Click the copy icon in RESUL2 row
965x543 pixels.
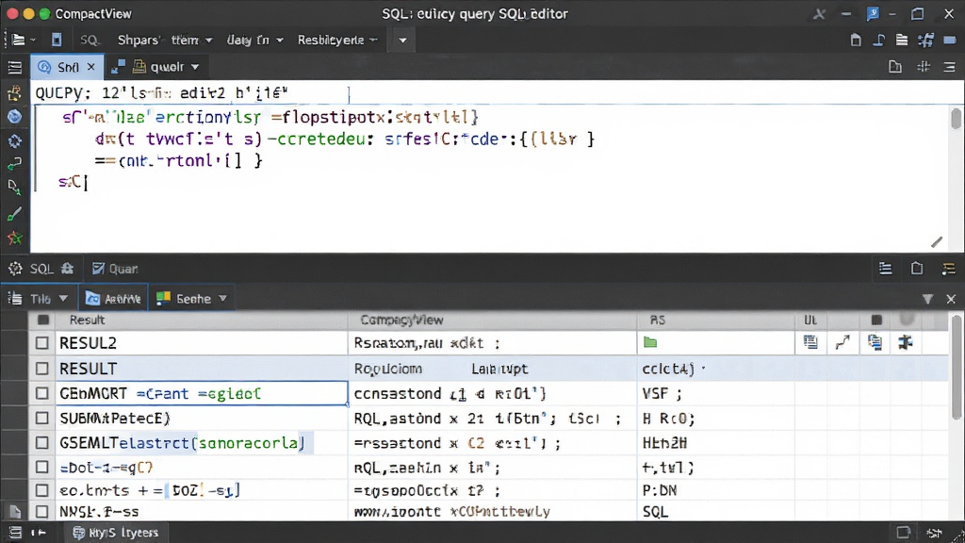(x=875, y=342)
